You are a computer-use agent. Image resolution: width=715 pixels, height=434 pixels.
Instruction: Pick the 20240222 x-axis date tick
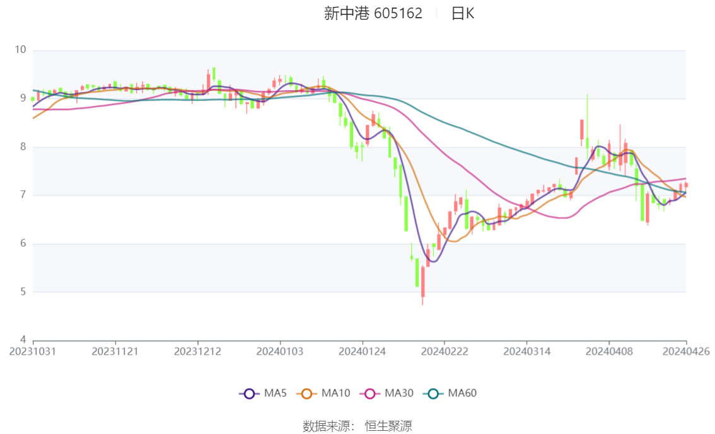[445, 351]
